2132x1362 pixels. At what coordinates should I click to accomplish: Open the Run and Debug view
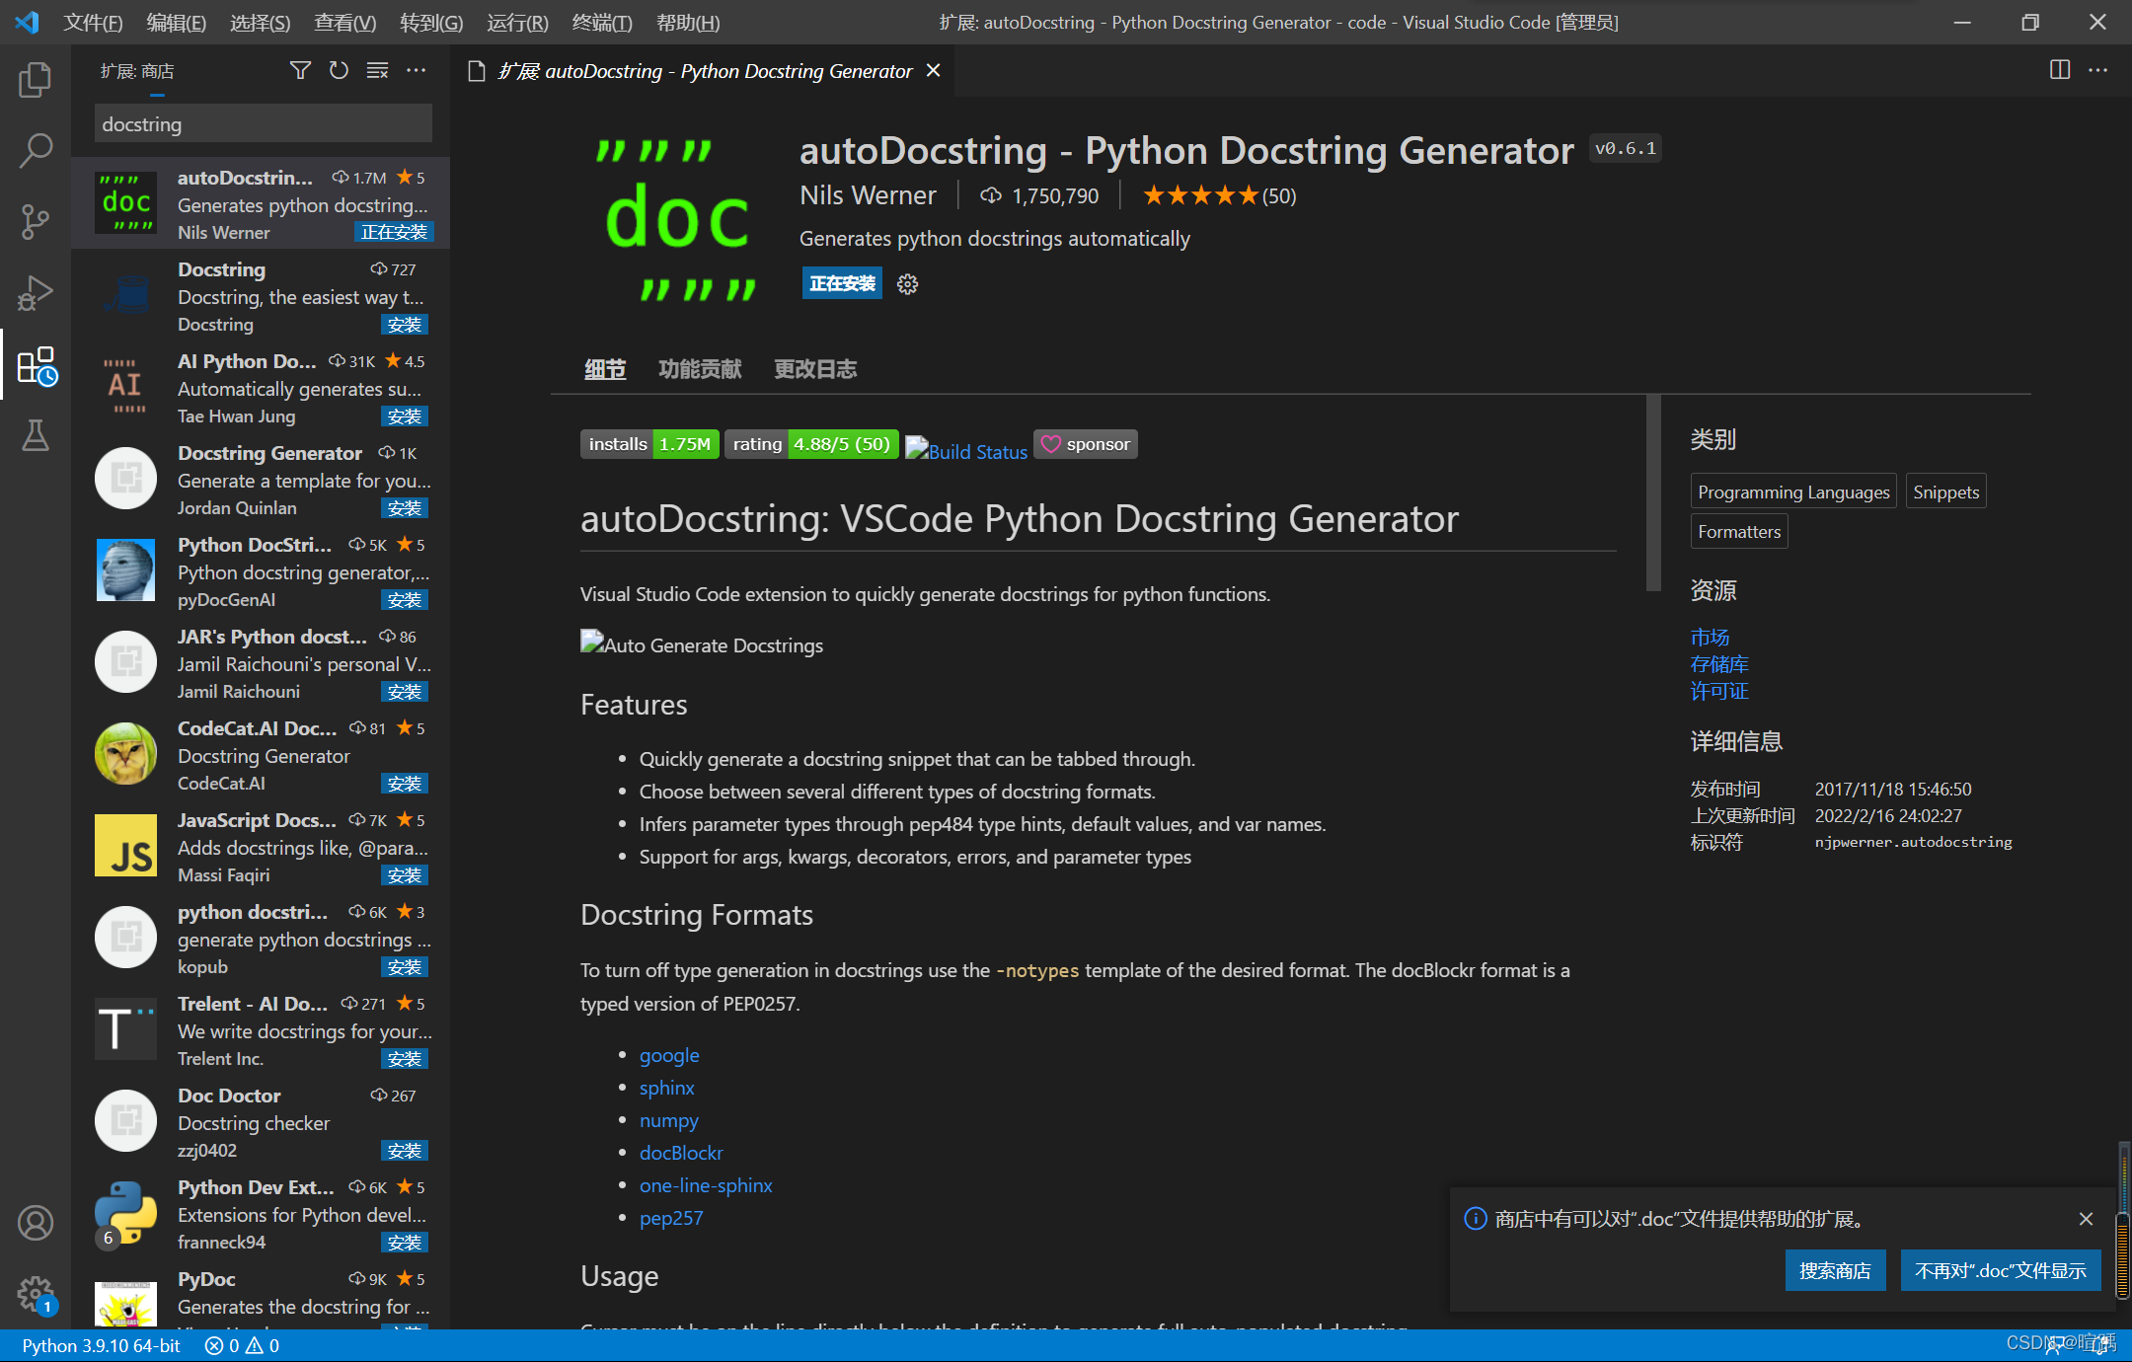point(36,293)
